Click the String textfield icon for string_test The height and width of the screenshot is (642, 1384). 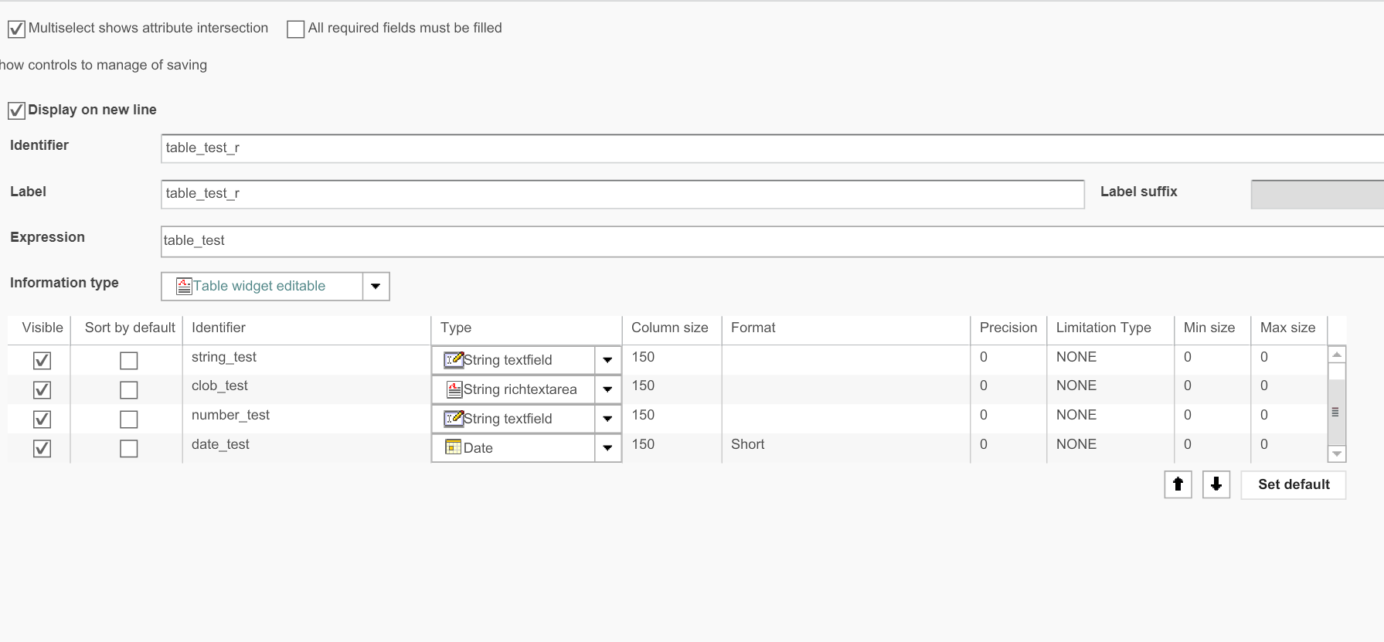pyautogui.click(x=453, y=360)
